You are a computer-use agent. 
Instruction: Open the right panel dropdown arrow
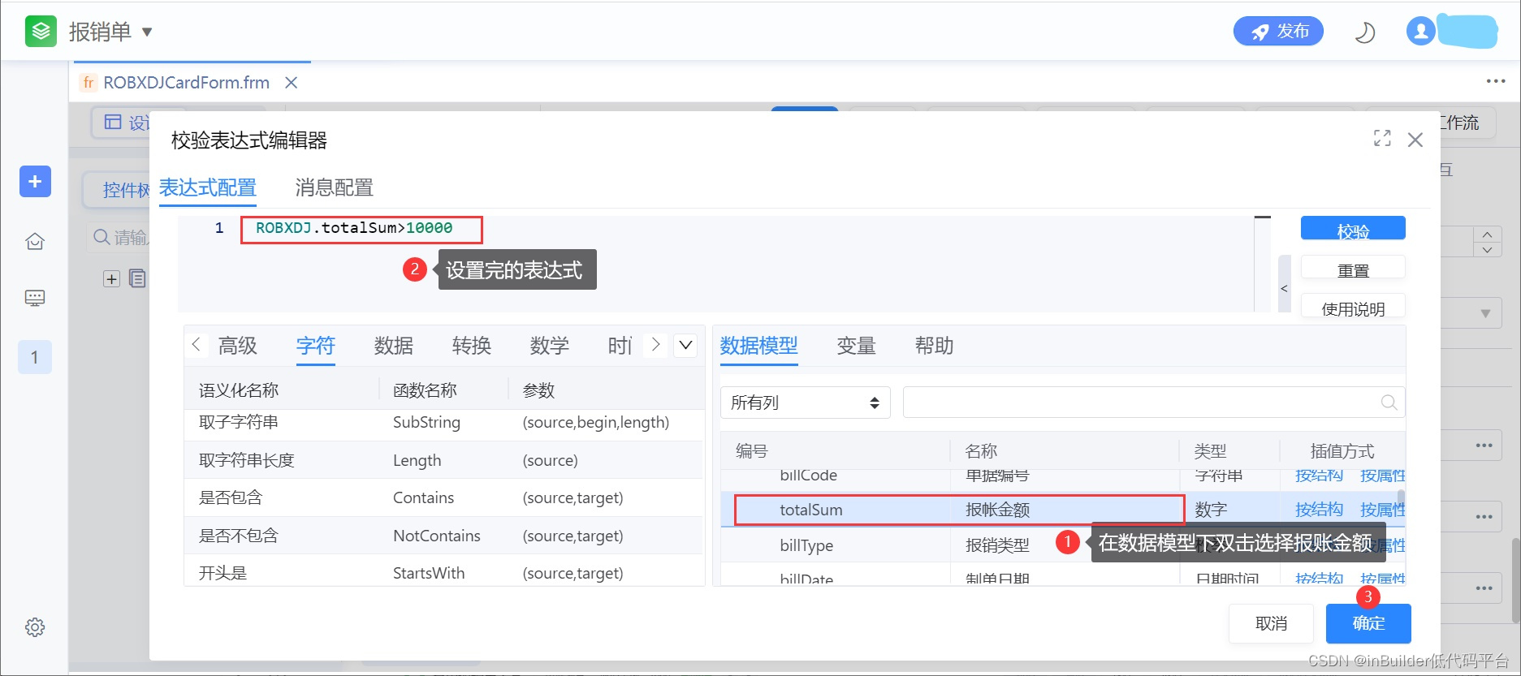1485,313
